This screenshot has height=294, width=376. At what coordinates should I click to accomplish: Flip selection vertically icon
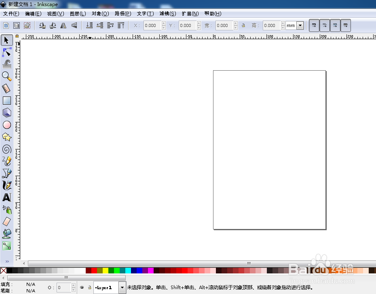74,25
